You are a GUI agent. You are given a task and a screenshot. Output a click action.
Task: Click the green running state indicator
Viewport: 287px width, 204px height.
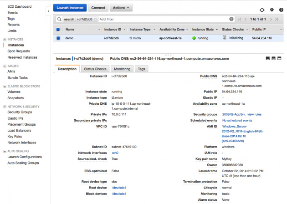(194, 38)
